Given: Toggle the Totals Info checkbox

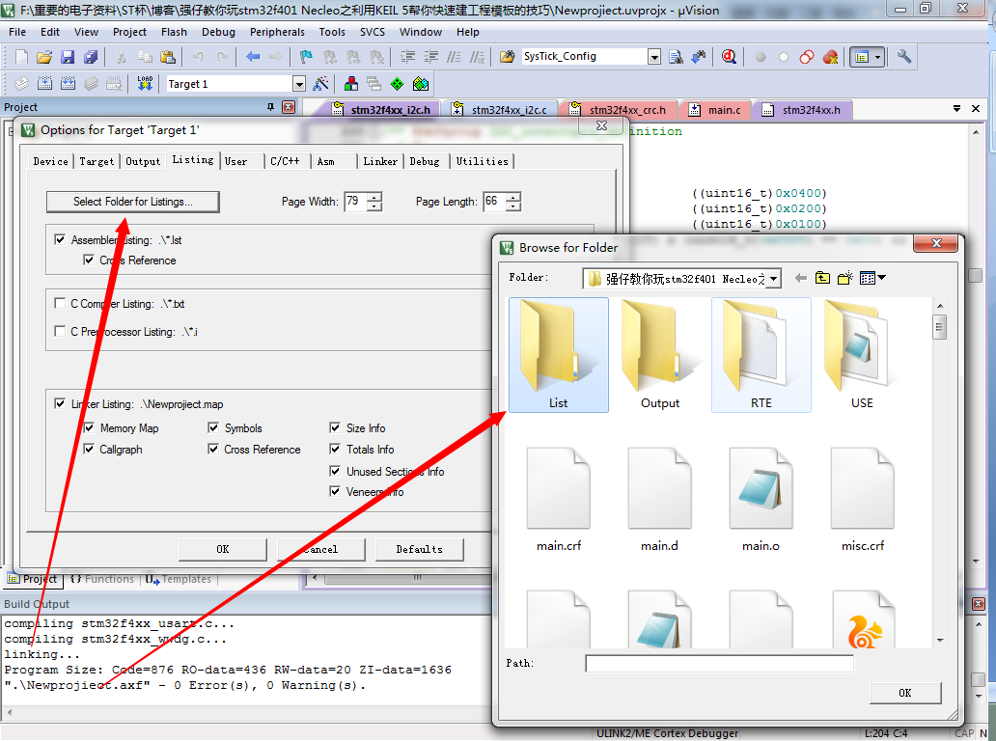Looking at the screenshot, I should [x=335, y=450].
